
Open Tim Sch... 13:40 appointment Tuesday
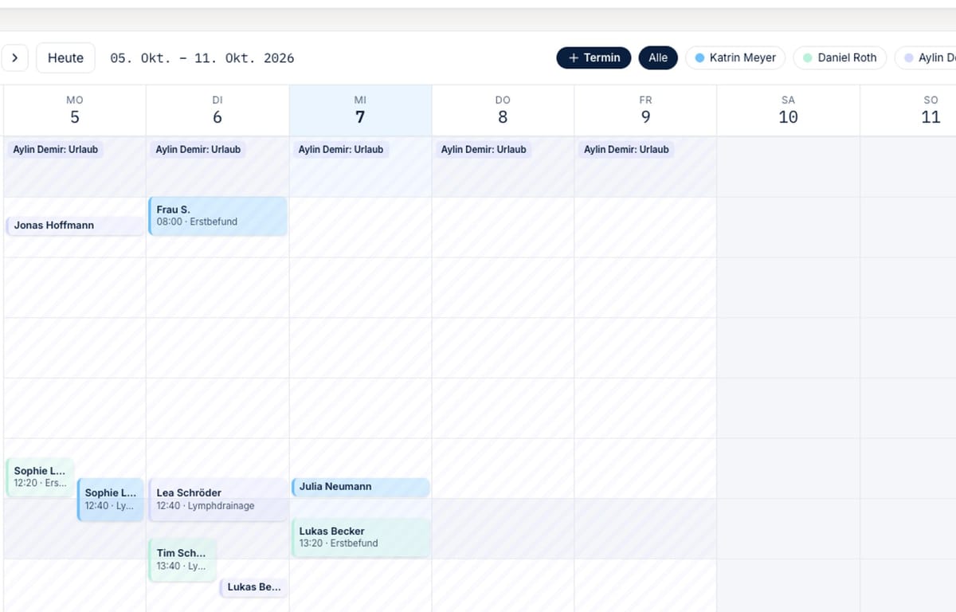pyautogui.click(x=182, y=559)
